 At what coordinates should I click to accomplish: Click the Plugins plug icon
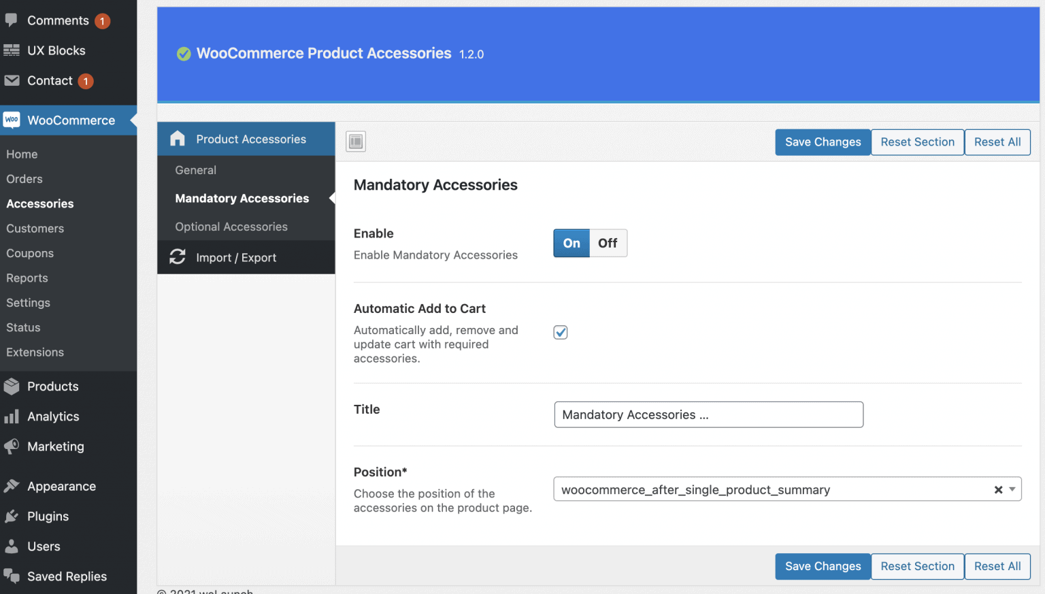(x=12, y=516)
